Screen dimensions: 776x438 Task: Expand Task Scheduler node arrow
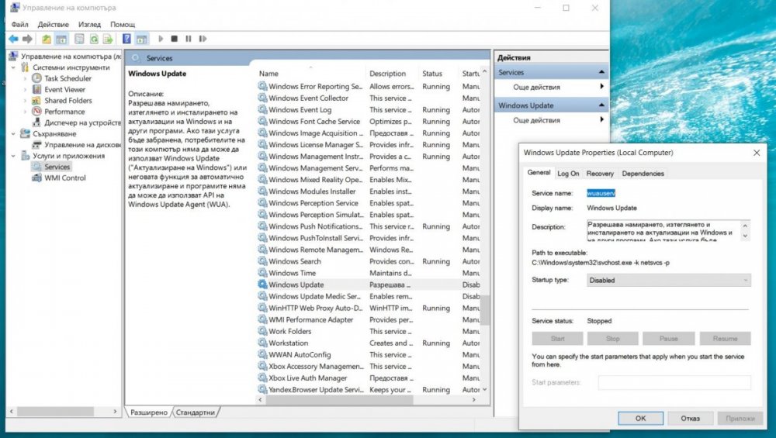[26, 78]
